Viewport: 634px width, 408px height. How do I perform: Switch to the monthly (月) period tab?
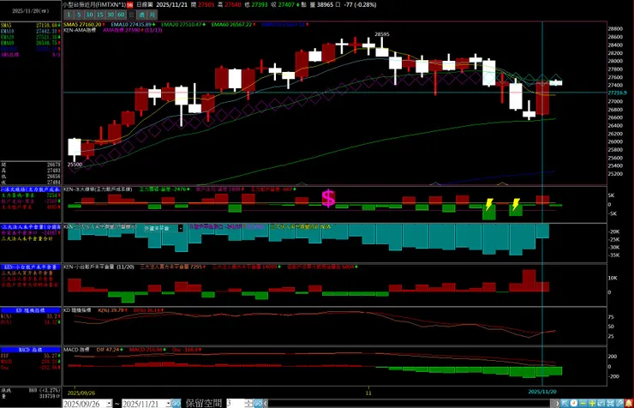(152, 15)
